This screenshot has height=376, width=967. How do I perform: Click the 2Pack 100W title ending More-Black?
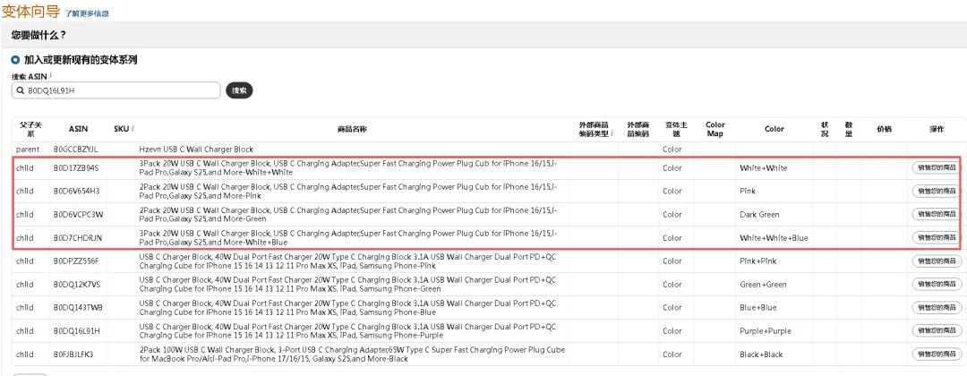click(352, 355)
